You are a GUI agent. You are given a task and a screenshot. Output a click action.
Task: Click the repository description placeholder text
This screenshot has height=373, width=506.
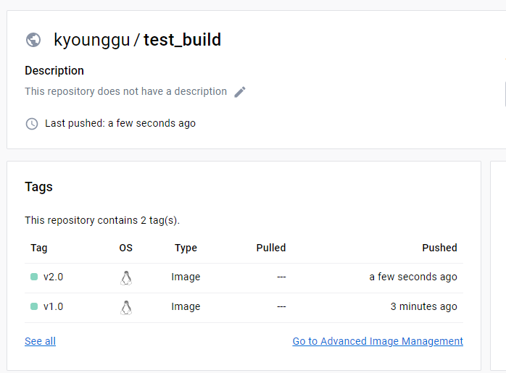click(126, 91)
